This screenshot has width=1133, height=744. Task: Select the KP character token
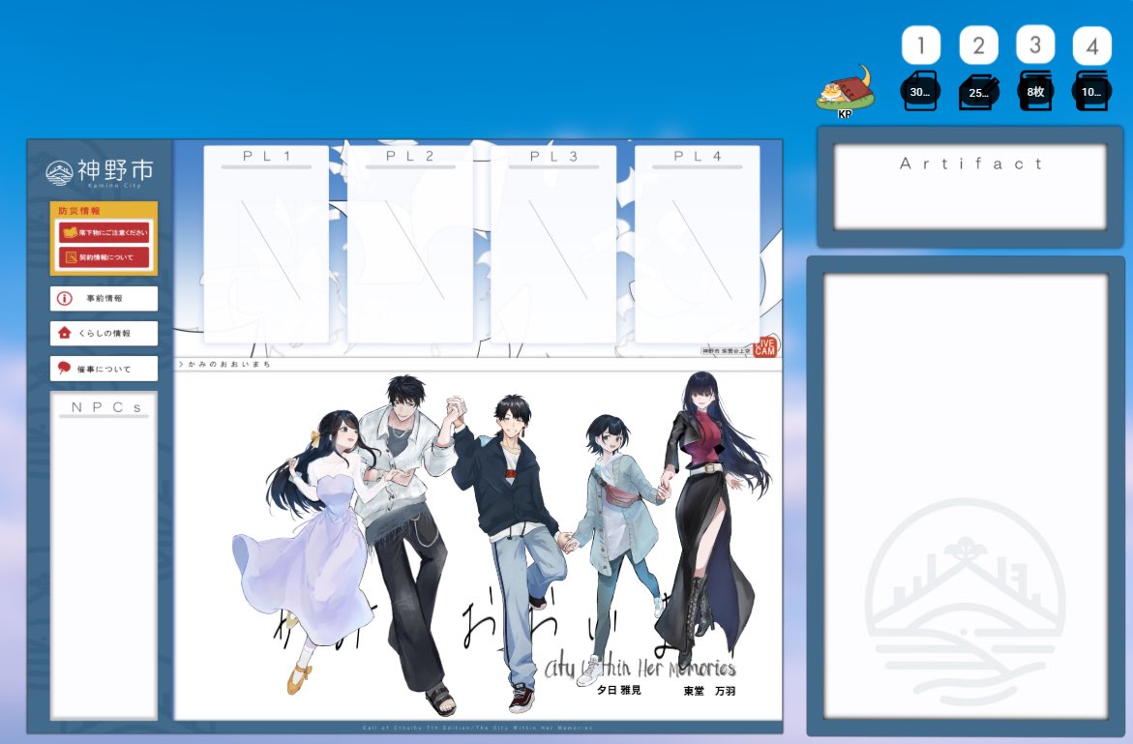tap(845, 92)
